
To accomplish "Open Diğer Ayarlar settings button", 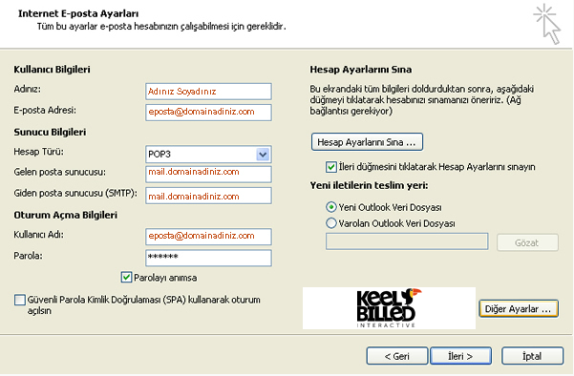I will click(519, 308).
